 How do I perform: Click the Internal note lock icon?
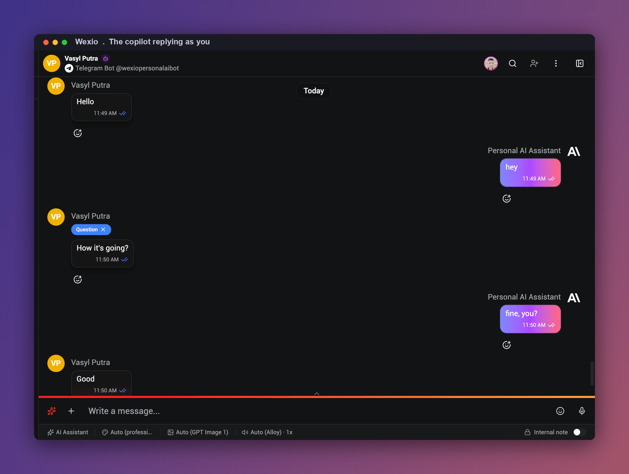tap(527, 432)
